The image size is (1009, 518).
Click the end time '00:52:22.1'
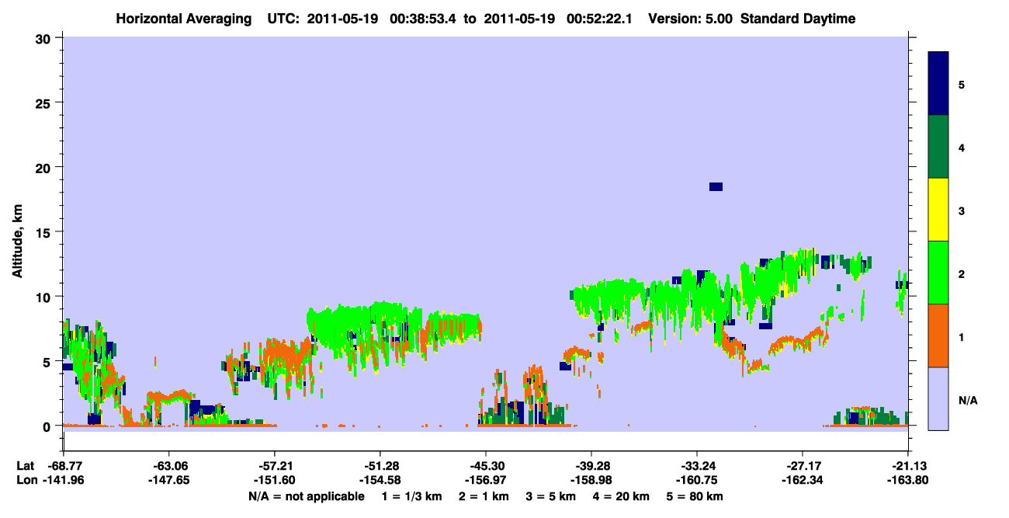(x=597, y=19)
